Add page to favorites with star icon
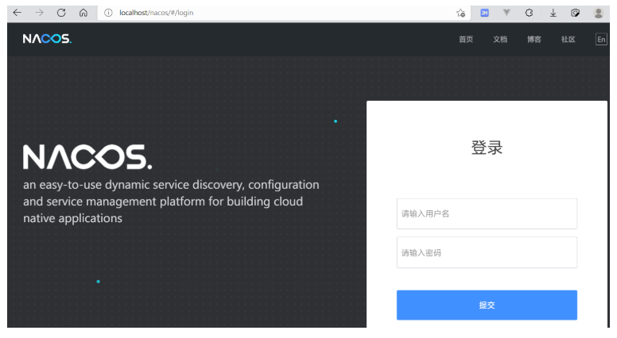This screenshot has width=617, height=338. [461, 13]
